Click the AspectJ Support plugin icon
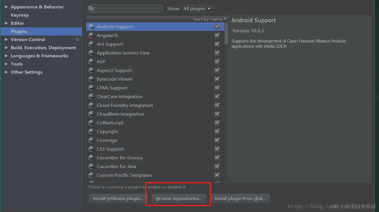 coord(91,70)
